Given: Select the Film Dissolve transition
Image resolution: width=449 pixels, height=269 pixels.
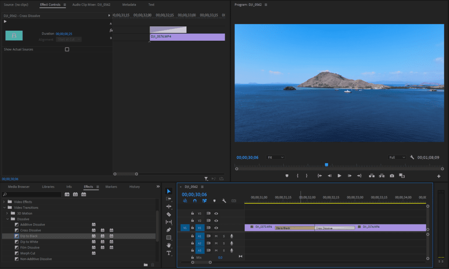Looking at the screenshot, I should [x=29, y=247].
